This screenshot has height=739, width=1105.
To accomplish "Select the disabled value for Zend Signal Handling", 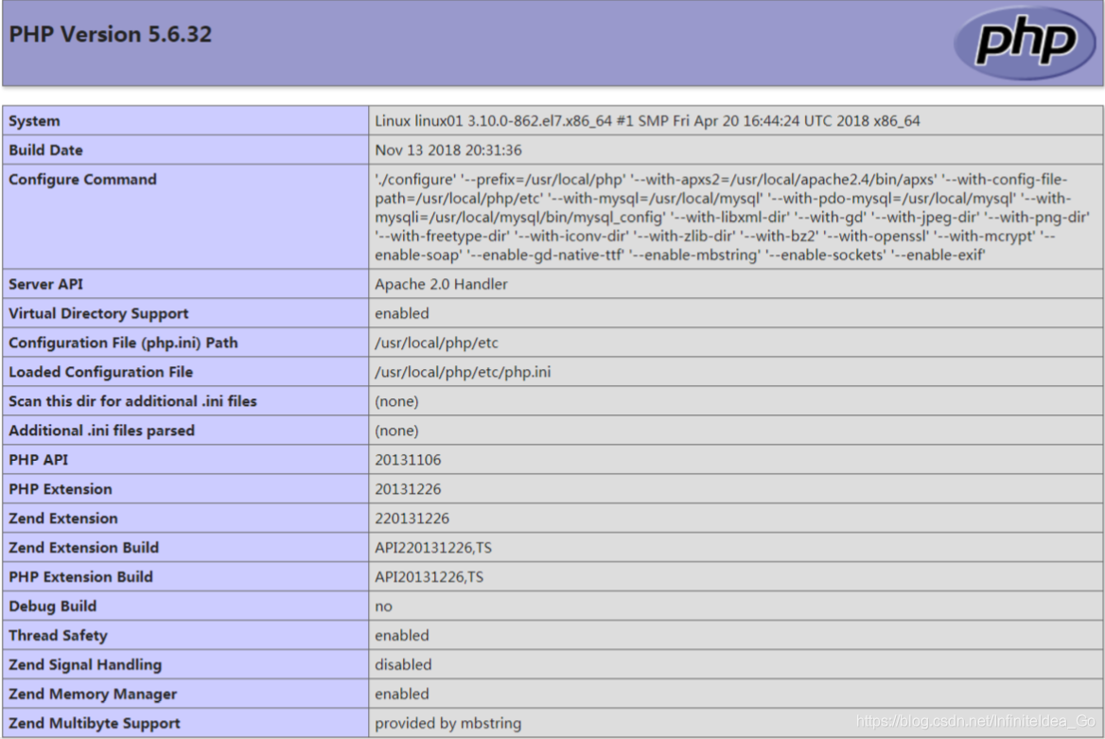I will click(403, 665).
